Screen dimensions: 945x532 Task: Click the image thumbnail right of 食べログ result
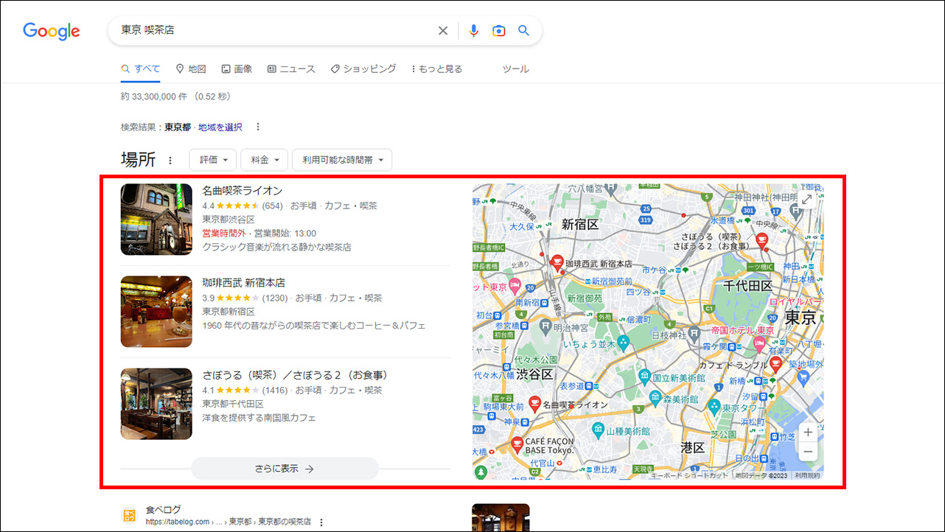501,517
